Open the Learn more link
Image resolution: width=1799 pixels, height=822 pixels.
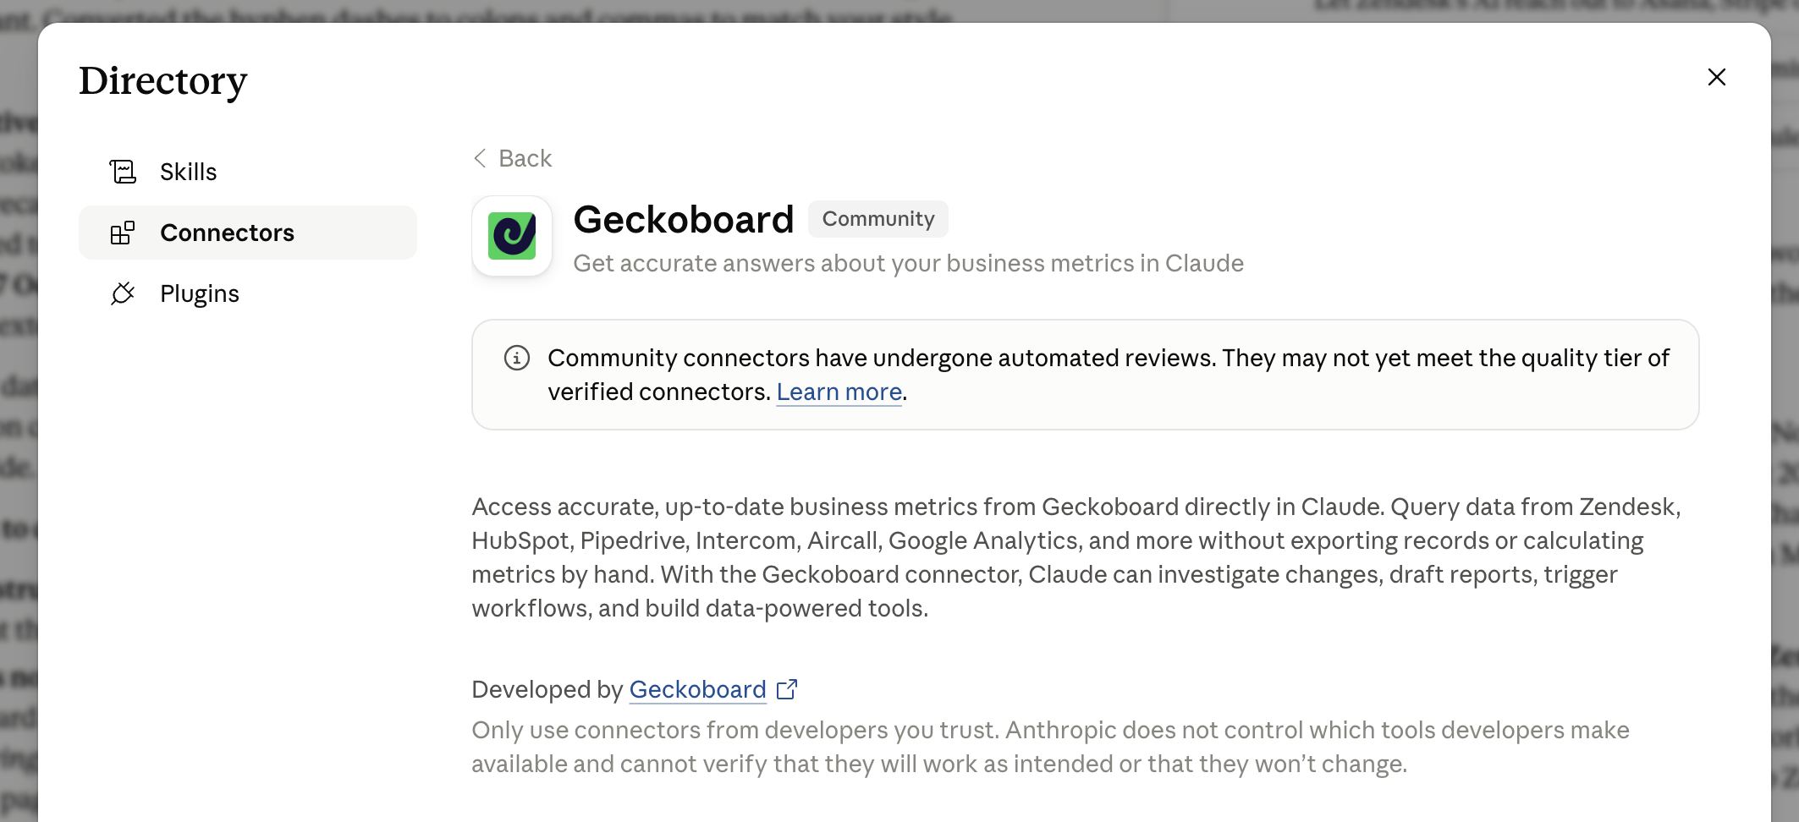click(839, 392)
